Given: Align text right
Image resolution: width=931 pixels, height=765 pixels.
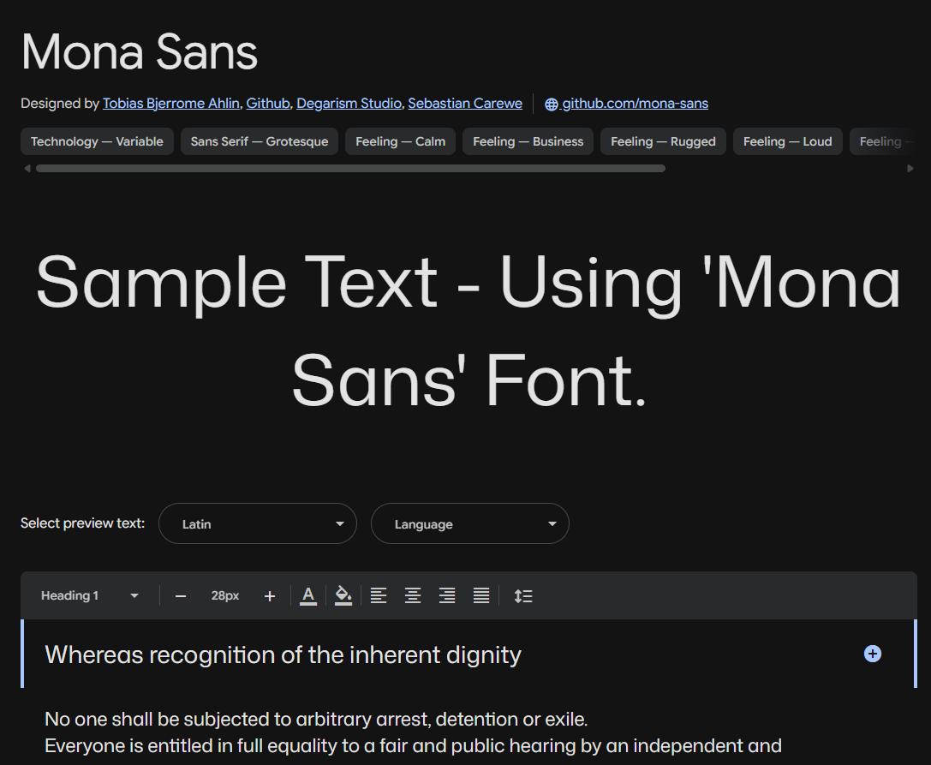Looking at the screenshot, I should tap(447, 595).
